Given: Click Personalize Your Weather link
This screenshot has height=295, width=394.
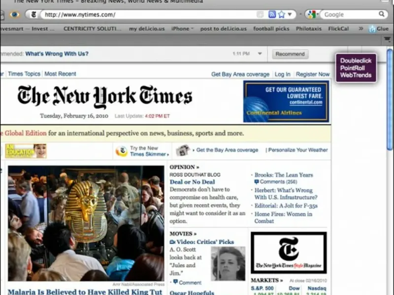Looking at the screenshot, I should tap(298, 150).
